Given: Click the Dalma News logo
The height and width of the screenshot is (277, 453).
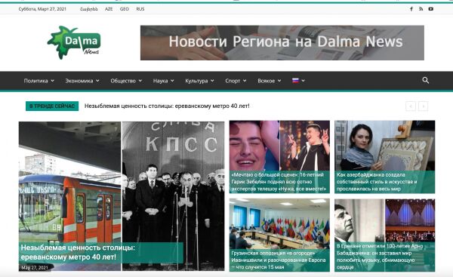Looking at the screenshot, I should [x=74, y=42].
